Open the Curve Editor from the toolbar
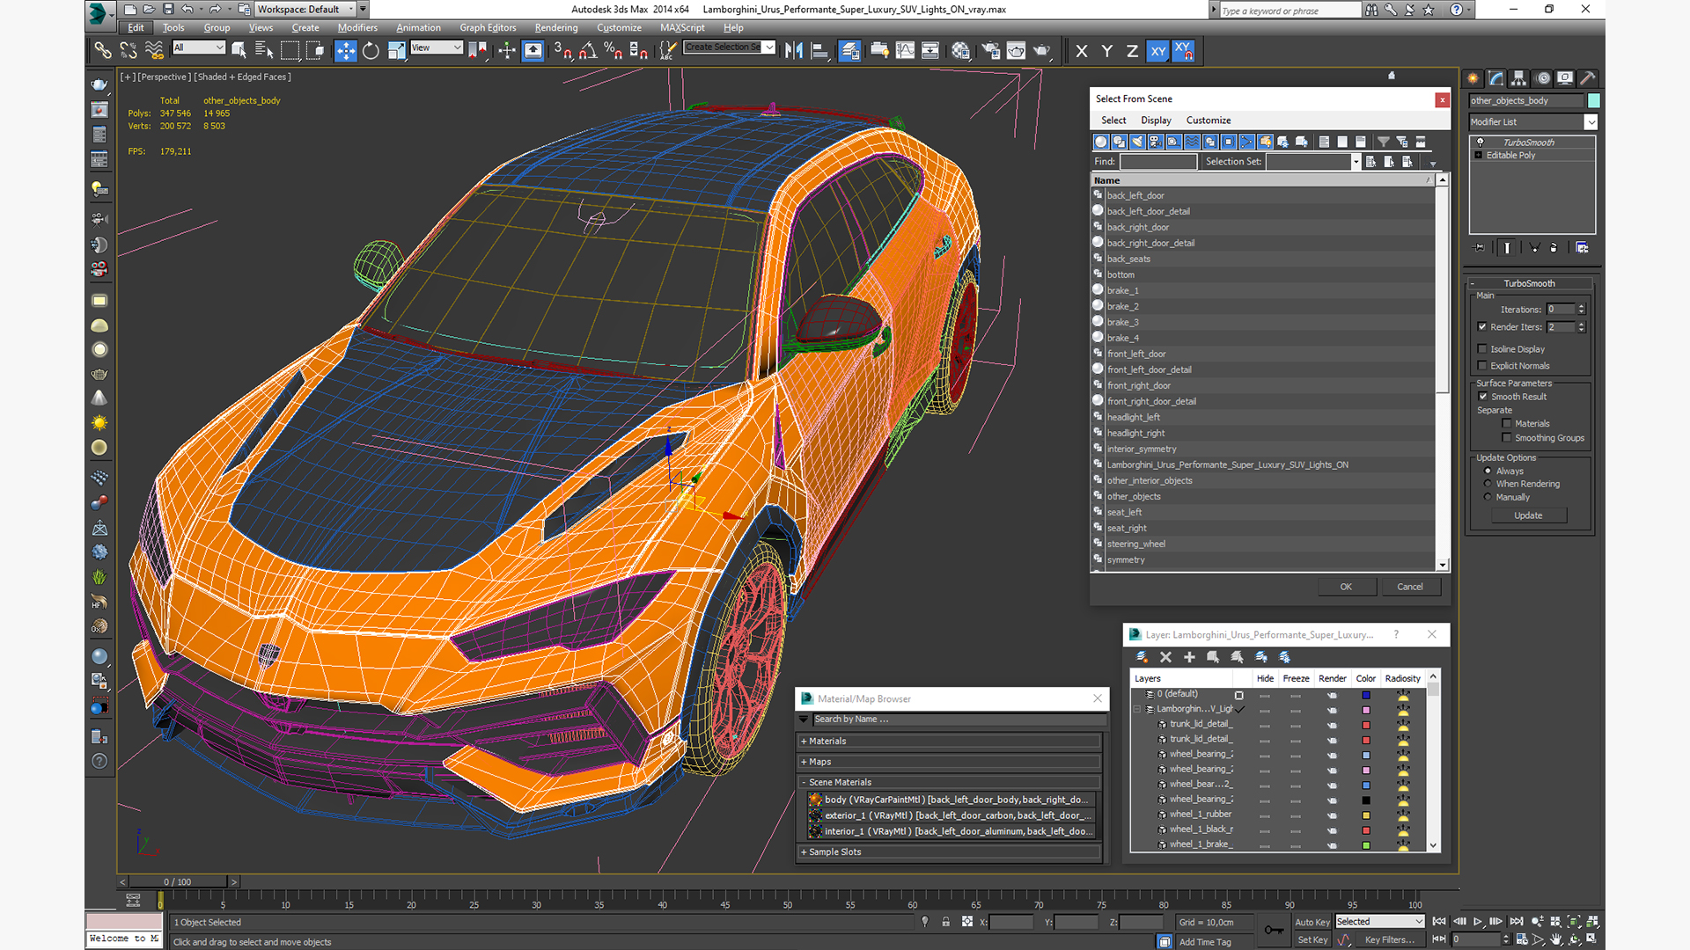Viewport: 1690px width, 950px height. tap(905, 50)
